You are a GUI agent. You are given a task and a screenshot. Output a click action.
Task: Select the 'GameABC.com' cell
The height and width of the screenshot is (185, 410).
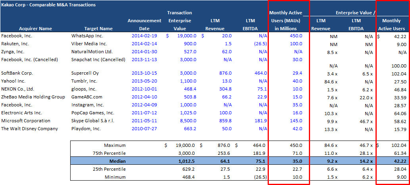86,97
